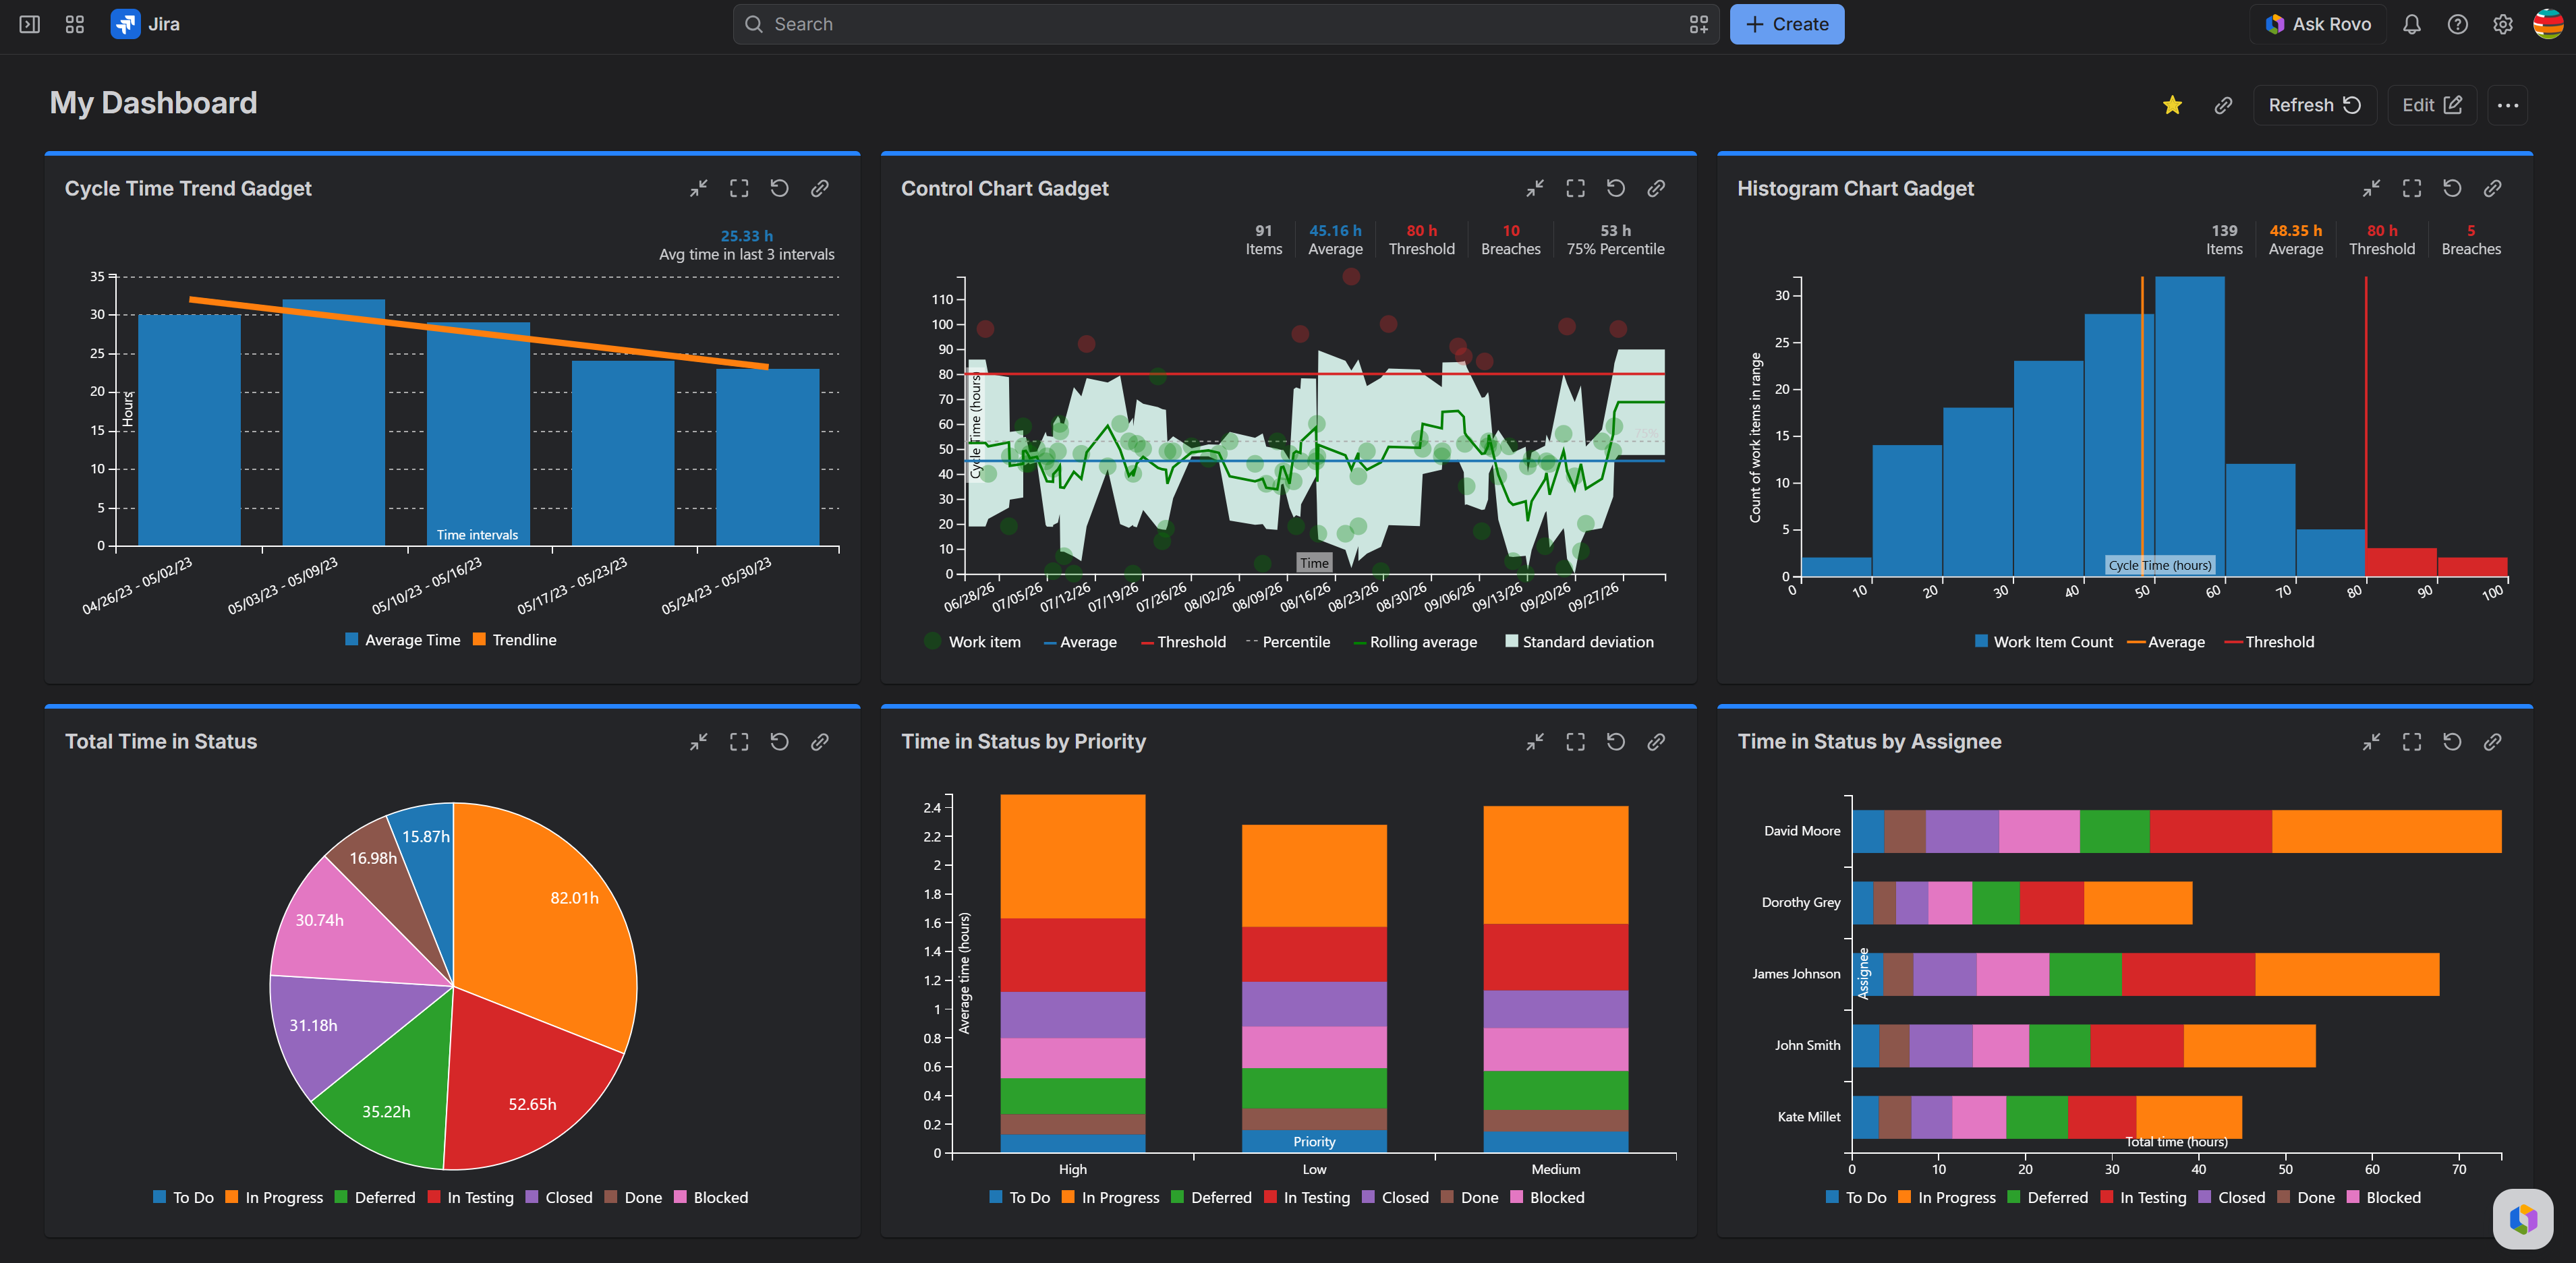
Task: Open the app switcher grid icon
Action: pos(75,24)
